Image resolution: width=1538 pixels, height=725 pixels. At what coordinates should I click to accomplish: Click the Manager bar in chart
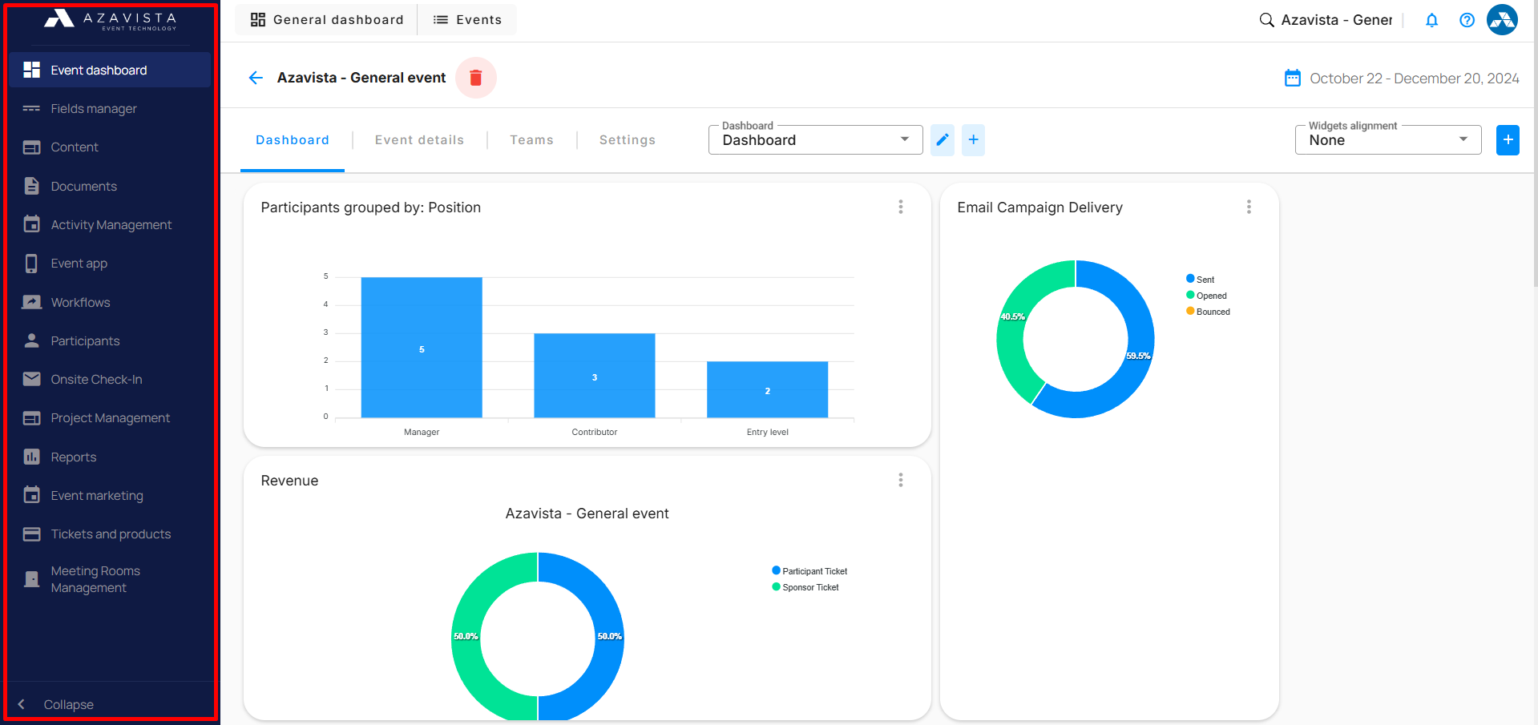tap(422, 347)
